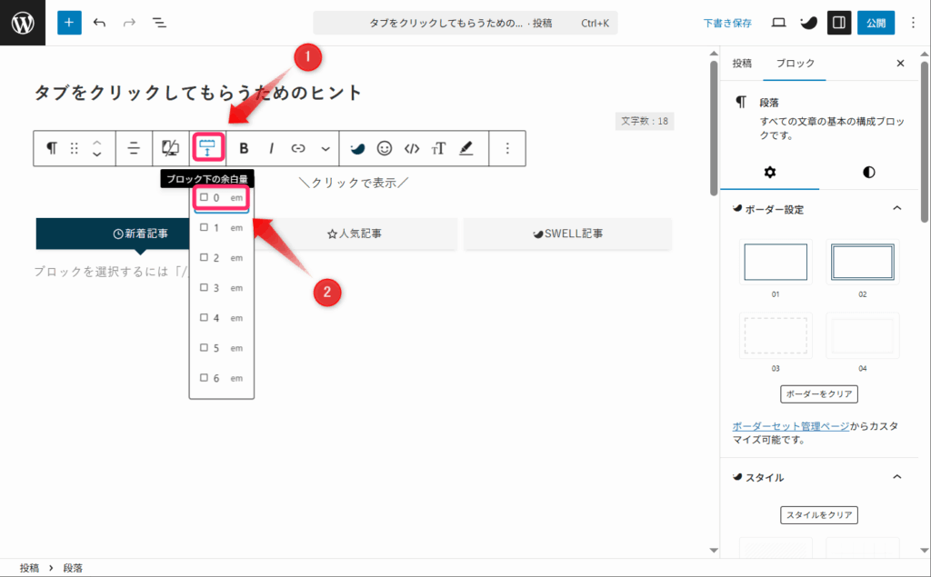This screenshot has width=931, height=577.
Task: Click 下書き保存 to save draft
Action: coord(727,23)
